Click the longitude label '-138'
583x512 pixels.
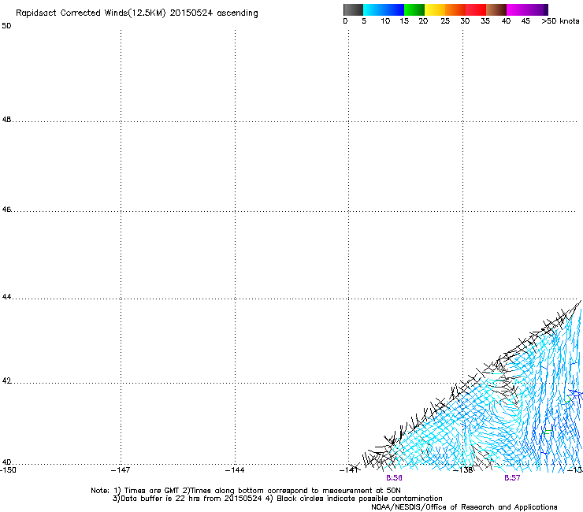tap(463, 469)
